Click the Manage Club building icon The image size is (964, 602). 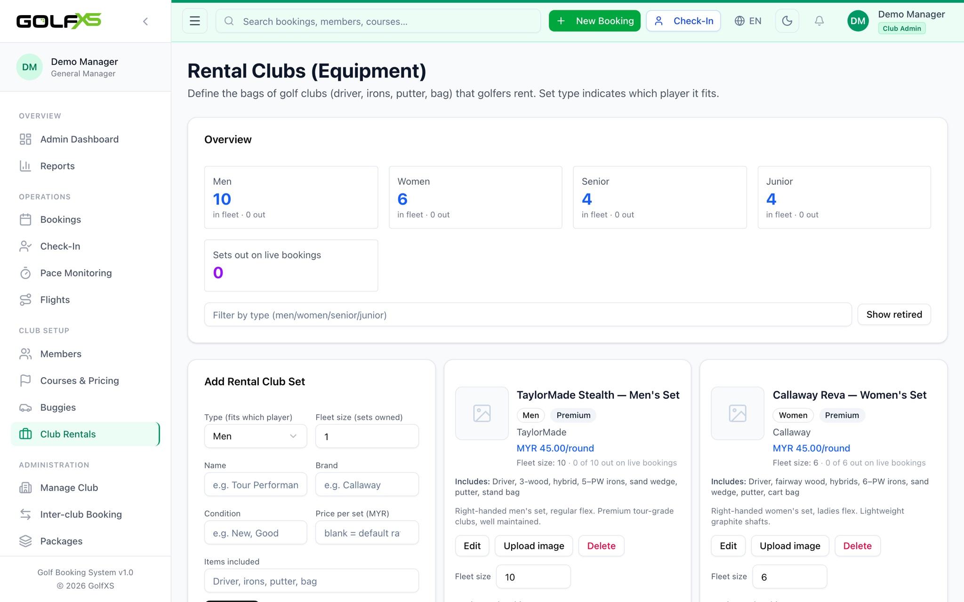(25, 488)
